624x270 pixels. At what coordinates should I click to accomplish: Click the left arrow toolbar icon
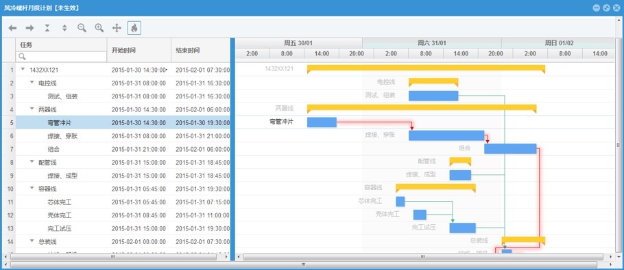(13, 28)
